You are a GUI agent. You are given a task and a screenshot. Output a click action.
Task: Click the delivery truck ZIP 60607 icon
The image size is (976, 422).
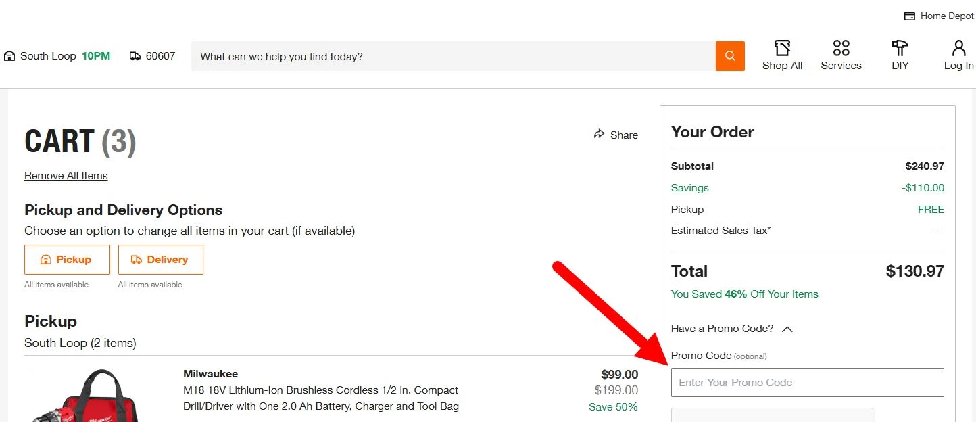coord(135,56)
